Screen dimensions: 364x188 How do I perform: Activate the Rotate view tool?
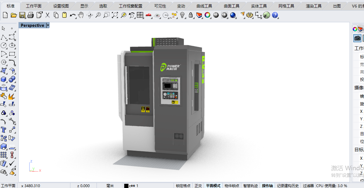pos(90,15)
